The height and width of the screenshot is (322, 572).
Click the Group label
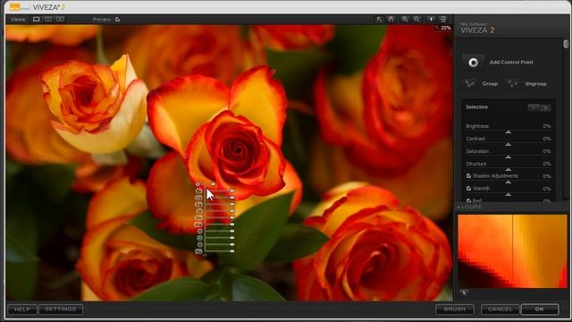click(x=490, y=84)
